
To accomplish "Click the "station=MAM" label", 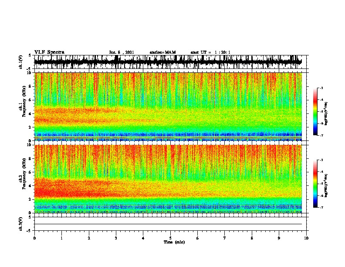I will coord(162,52).
